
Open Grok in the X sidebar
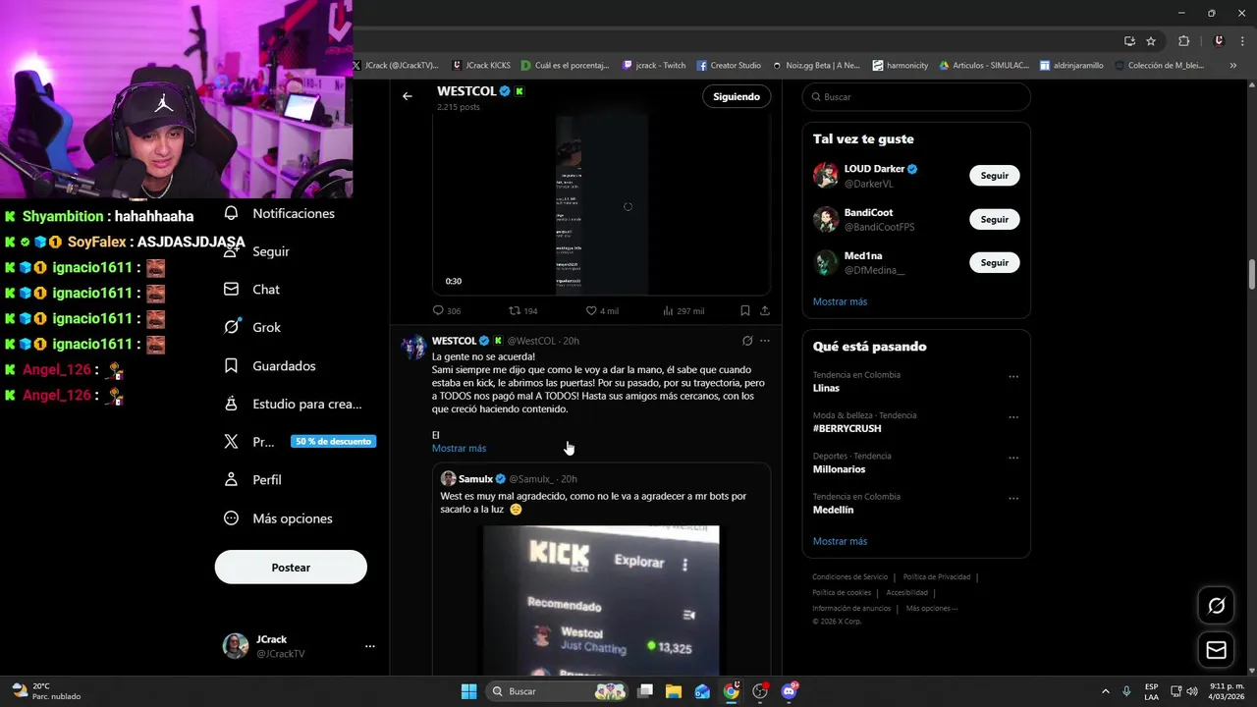pos(252,327)
